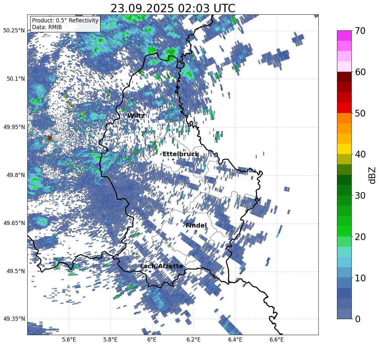Click the 6.6°E longitude label

click(277, 340)
